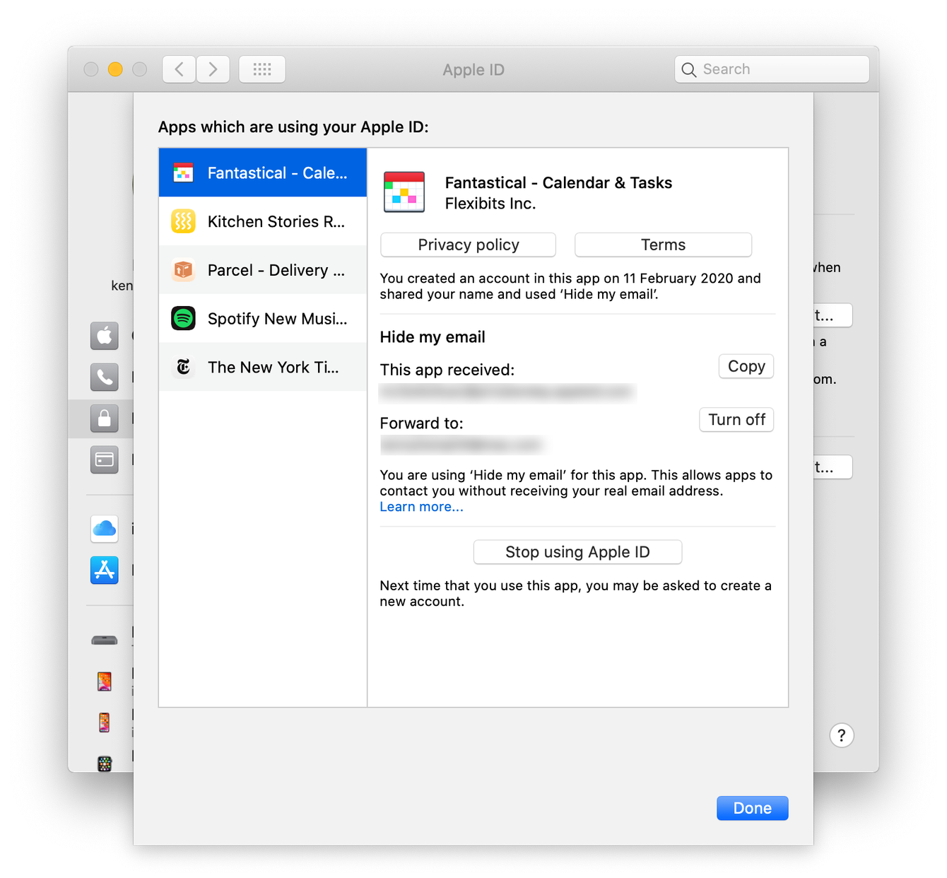Click the 'Apple ID' window title
Viewport: 947px width, 878px height.
click(x=474, y=70)
